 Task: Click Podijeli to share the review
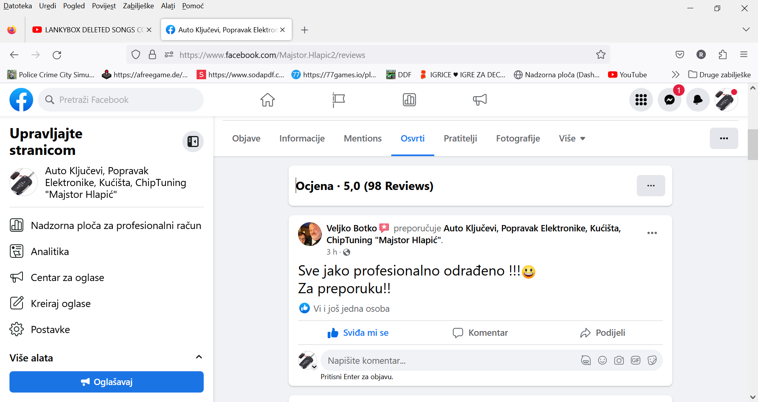pyautogui.click(x=602, y=333)
